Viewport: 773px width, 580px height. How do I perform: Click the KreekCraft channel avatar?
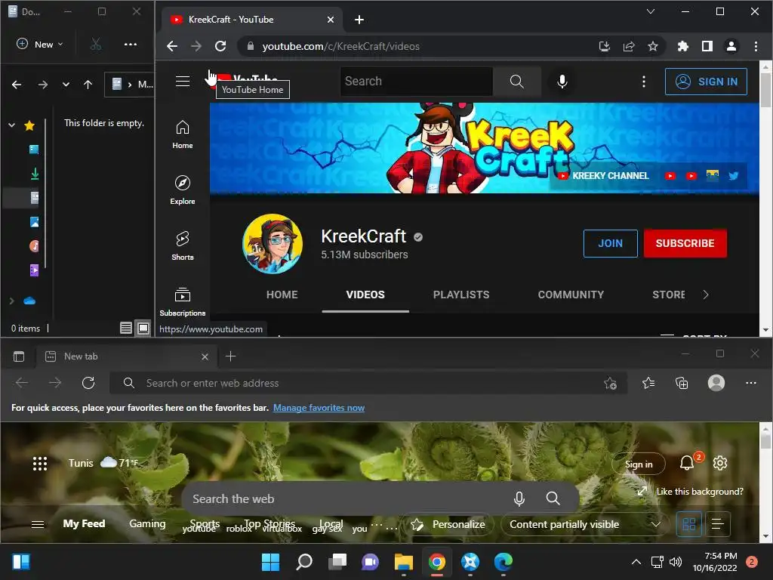[x=272, y=244]
